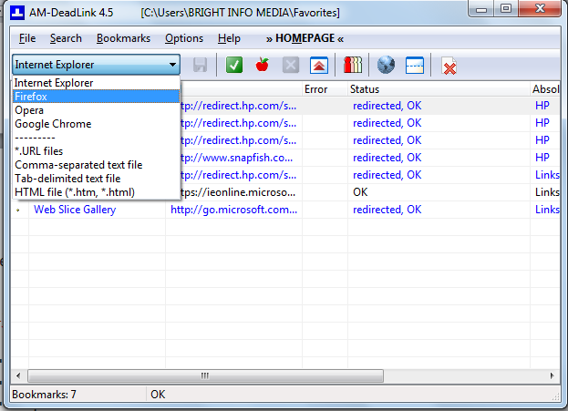The width and height of the screenshot is (568, 411).
Task: Click the green checkmark Check Bookmarks icon
Action: tap(234, 66)
